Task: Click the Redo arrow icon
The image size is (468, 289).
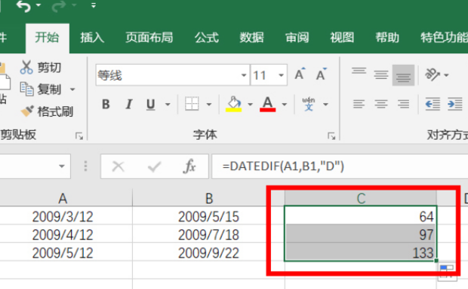Action: (x=59, y=6)
